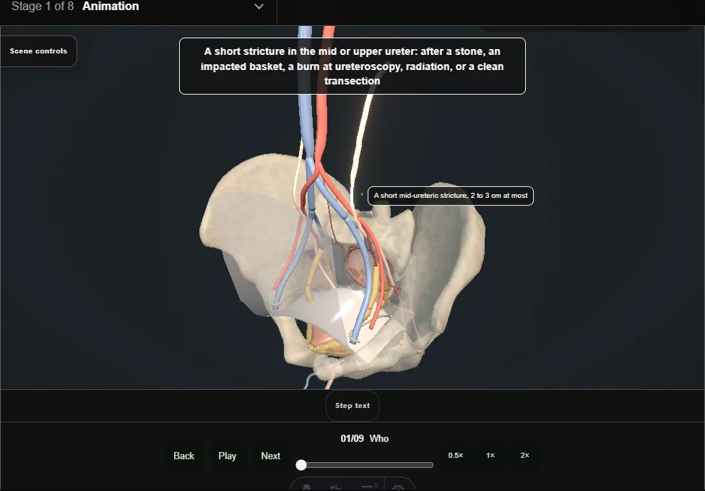Click the pelvis 3D model
The image size is (705, 491).
[x=342, y=265]
